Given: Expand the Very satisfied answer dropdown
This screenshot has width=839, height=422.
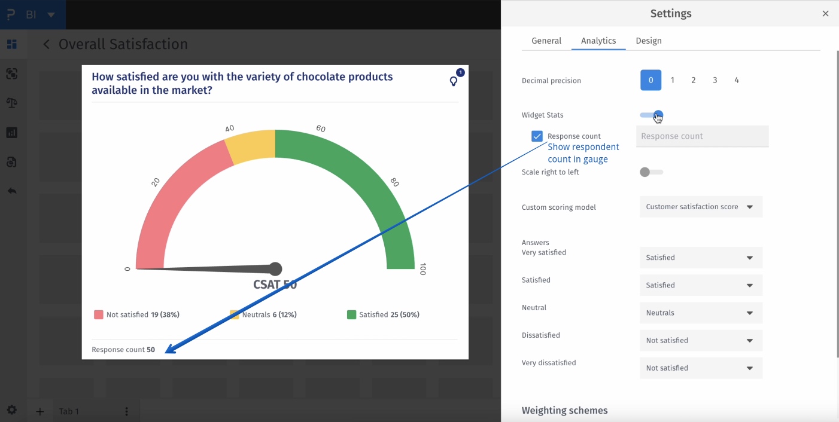Looking at the screenshot, I should (x=701, y=258).
